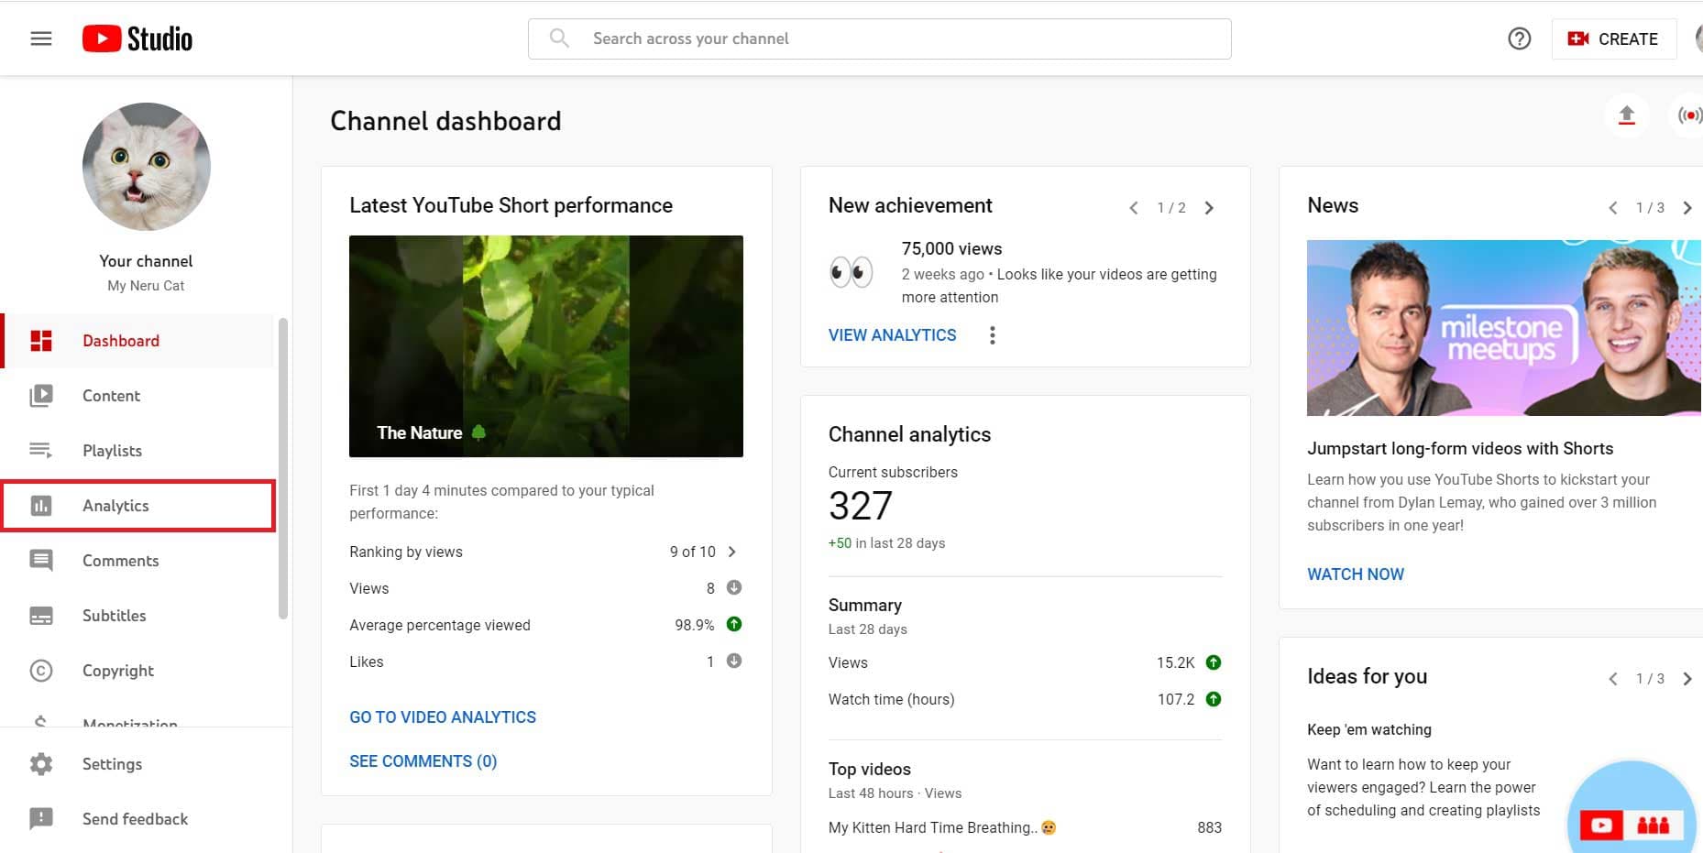Image resolution: width=1703 pixels, height=853 pixels.
Task: Click the upload video icon
Action: pos(1627,115)
